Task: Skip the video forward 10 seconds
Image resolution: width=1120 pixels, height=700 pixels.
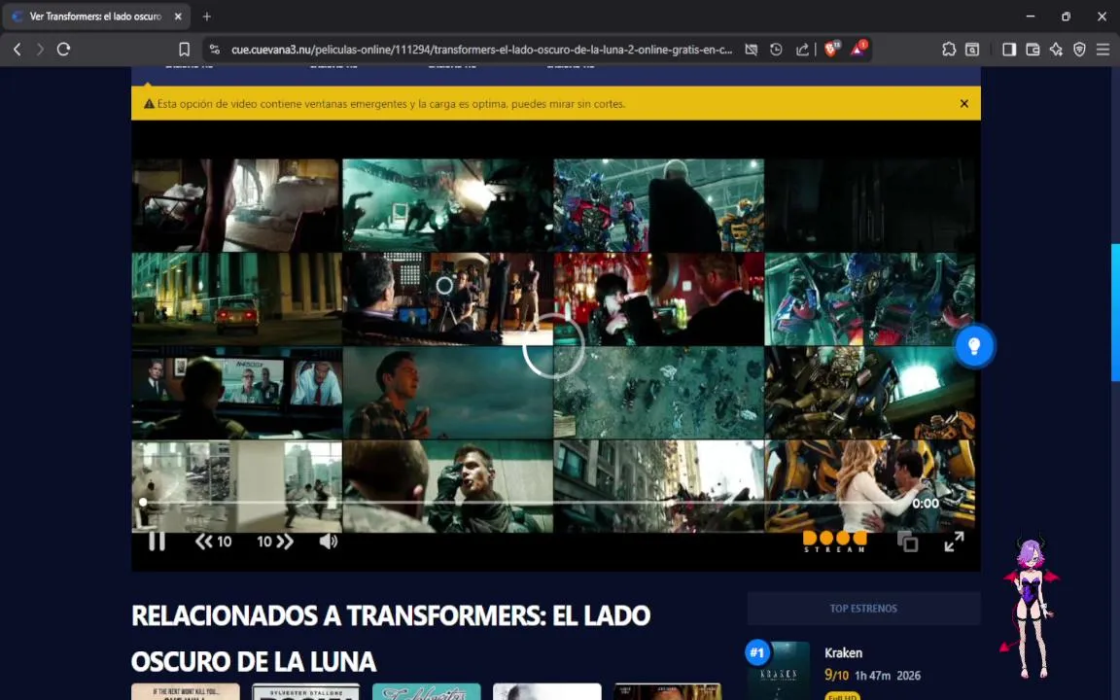Action: (275, 542)
